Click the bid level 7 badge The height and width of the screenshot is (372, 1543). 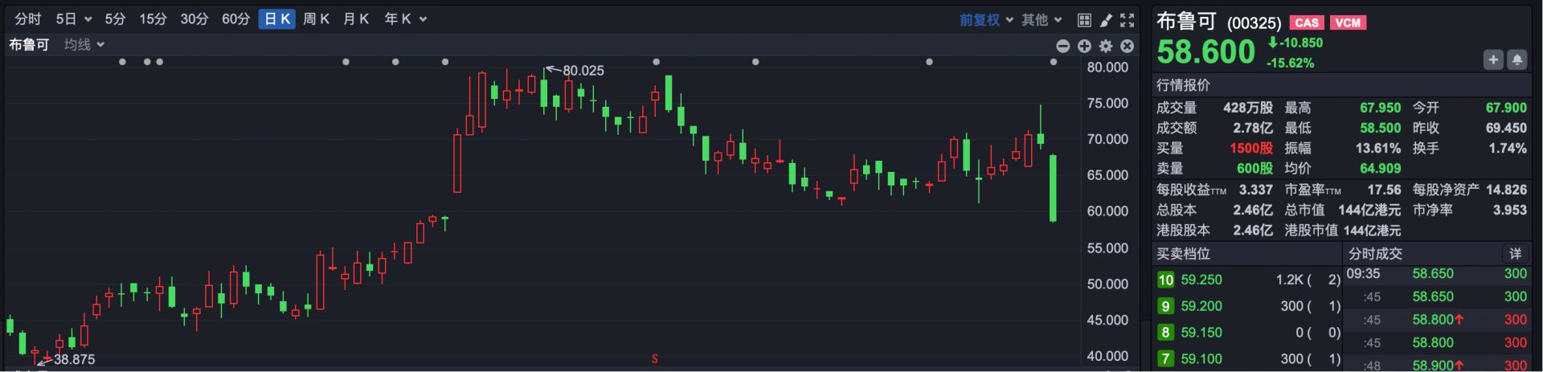(1165, 359)
